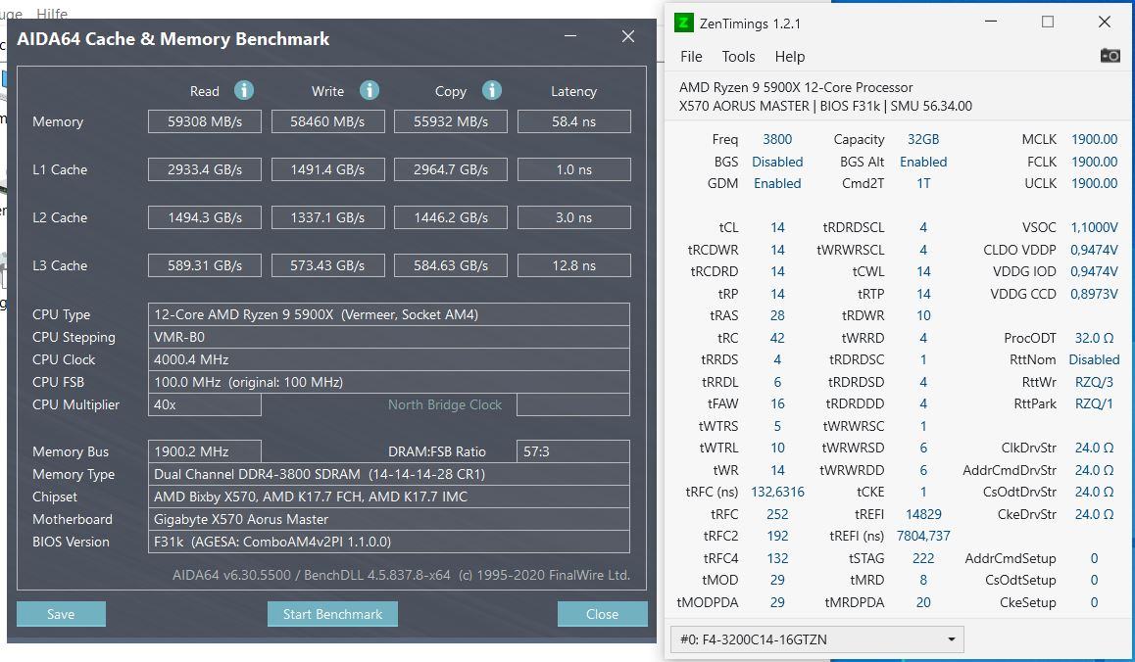Click the BGS Disabled value
1135x662 pixels.
(x=776, y=162)
